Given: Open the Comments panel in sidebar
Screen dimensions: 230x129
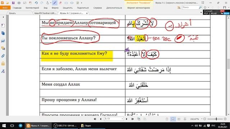Looking at the screenshot, I should pyautogui.click(x=3, y=48).
